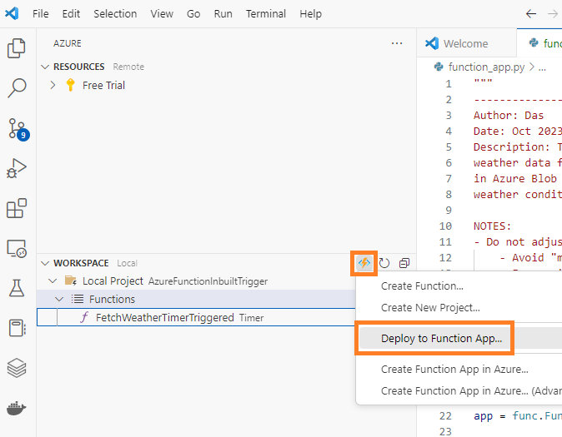Collapse the WORKSPACE section
Viewport: 562px width, 437px height.
point(45,263)
